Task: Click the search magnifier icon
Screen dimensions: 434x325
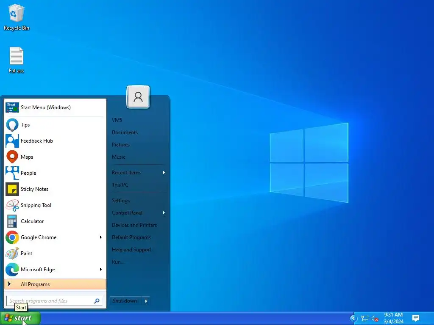Action: 97,301
